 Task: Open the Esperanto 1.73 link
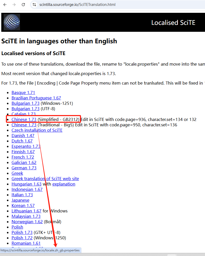pos(26,146)
